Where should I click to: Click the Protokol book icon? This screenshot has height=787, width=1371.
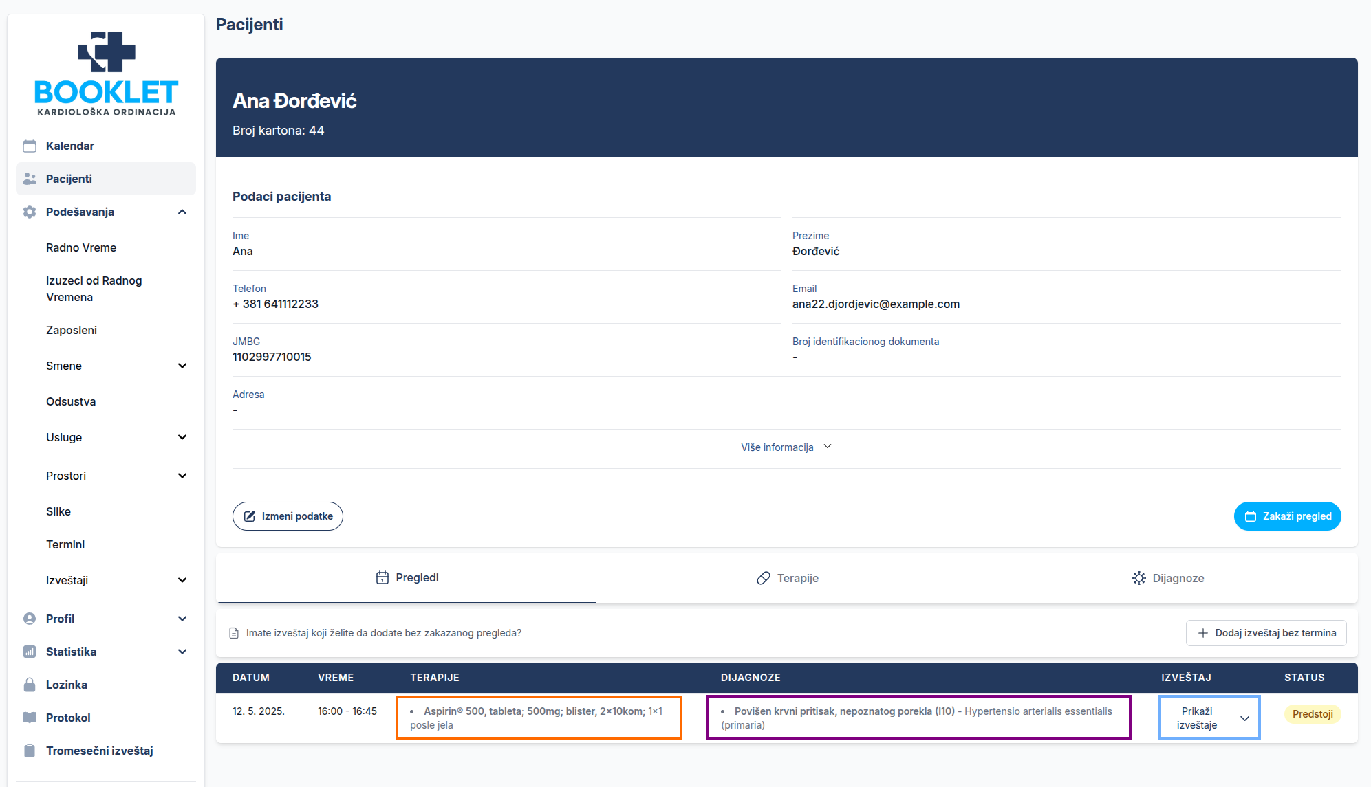point(30,718)
